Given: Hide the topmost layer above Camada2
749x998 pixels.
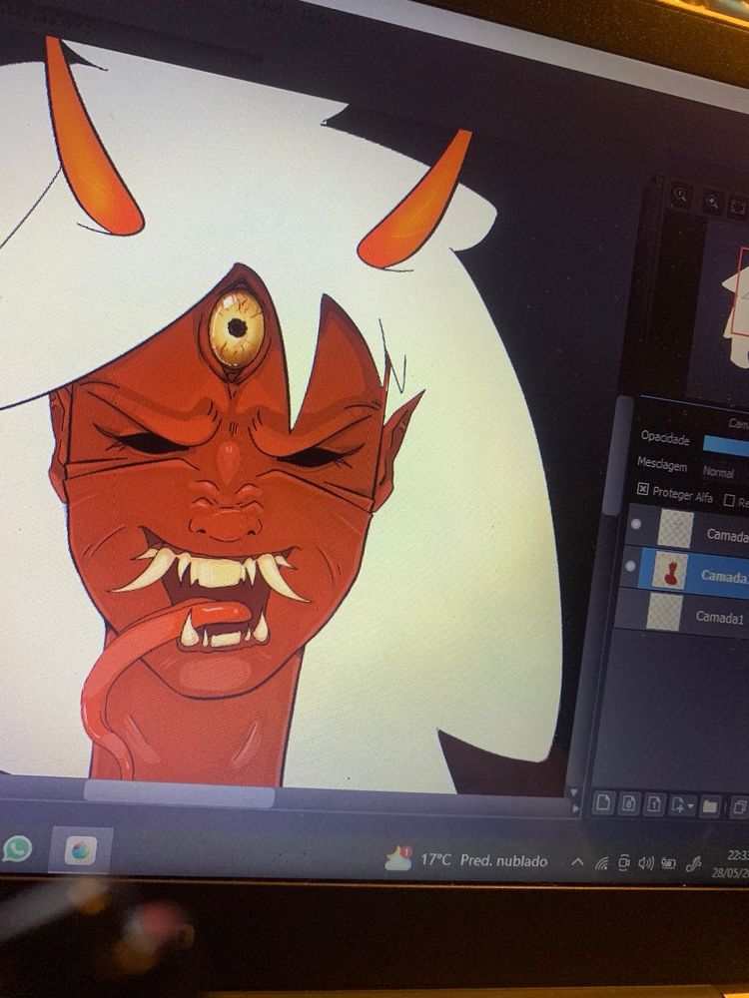Looking at the screenshot, I should (x=635, y=525).
